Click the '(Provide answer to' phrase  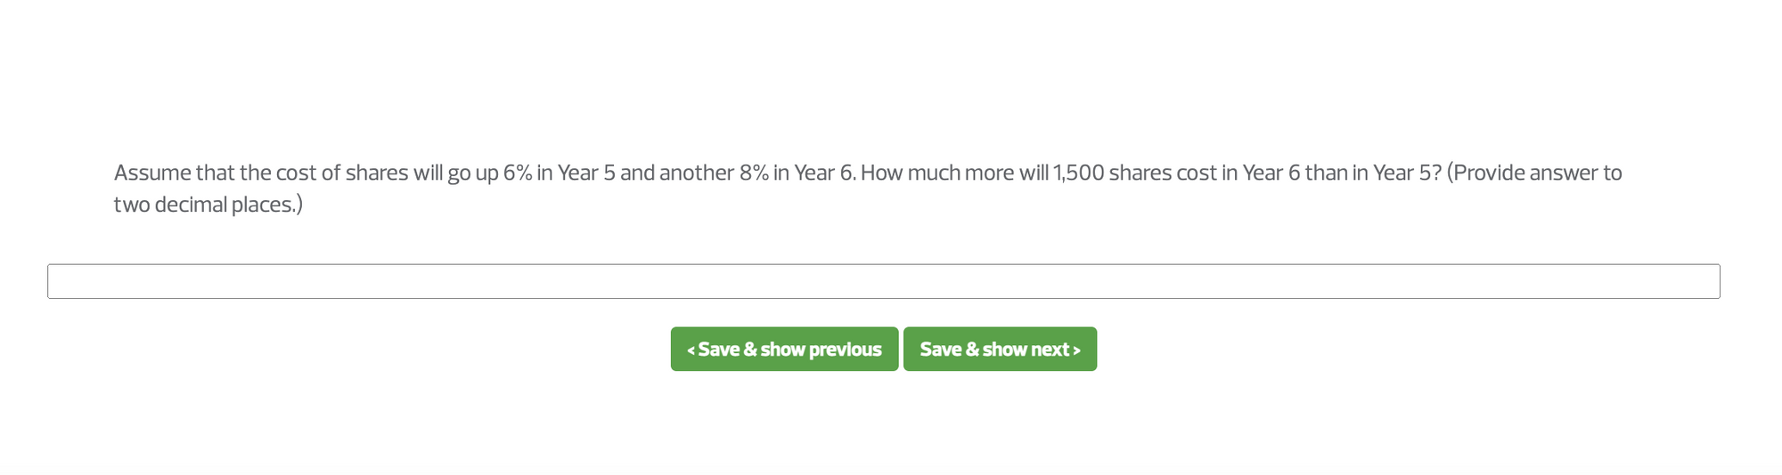click(1534, 173)
